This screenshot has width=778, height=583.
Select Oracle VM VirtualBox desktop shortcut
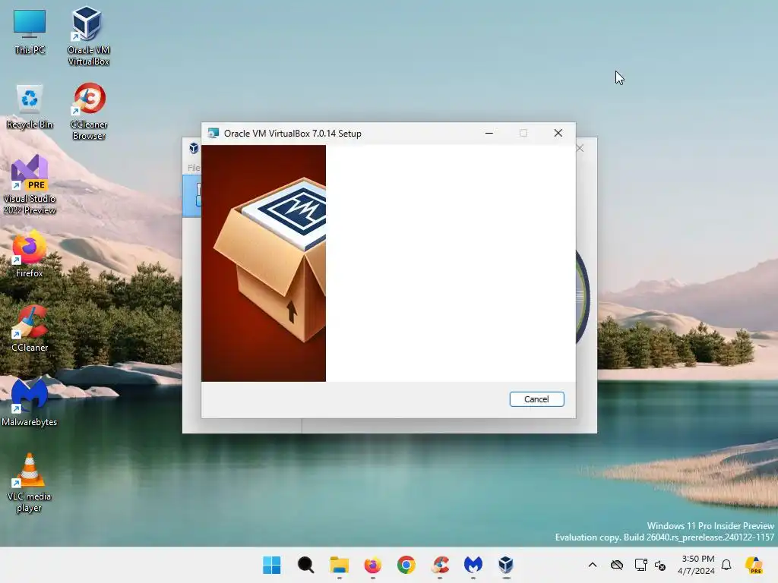pos(88,36)
